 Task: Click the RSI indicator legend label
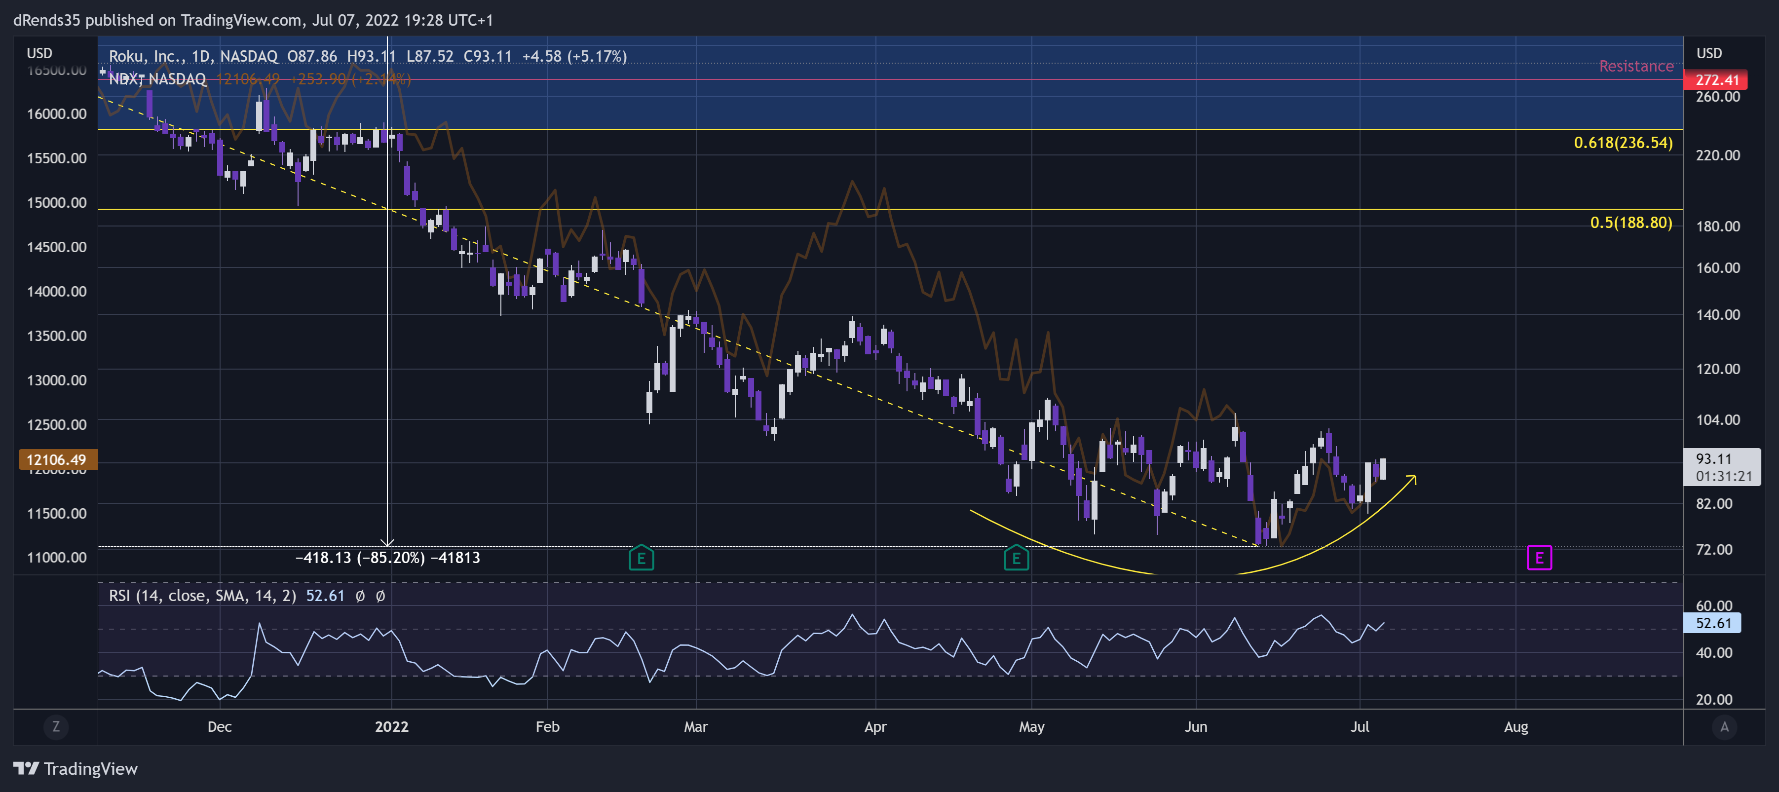tap(202, 596)
